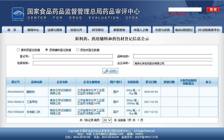Click the 登记号 input field
The width and height of the screenshot is (224, 140).
[x=73, y=56]
